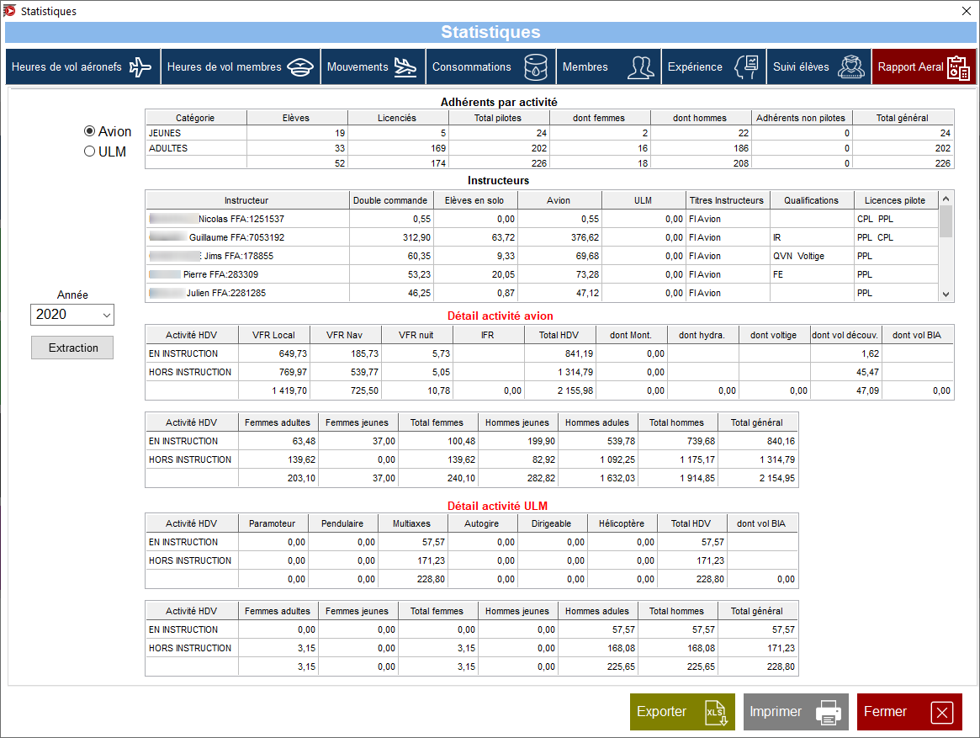Screen dimensions: 980x738
Task: Click the Fermer button
Action: pos(909,712)
